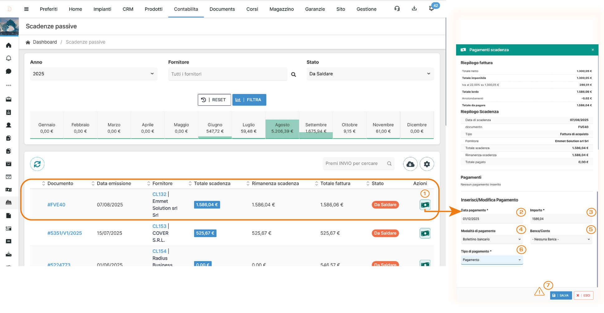
Task: Select the Agosto month bar
Action: pos(282,128)
